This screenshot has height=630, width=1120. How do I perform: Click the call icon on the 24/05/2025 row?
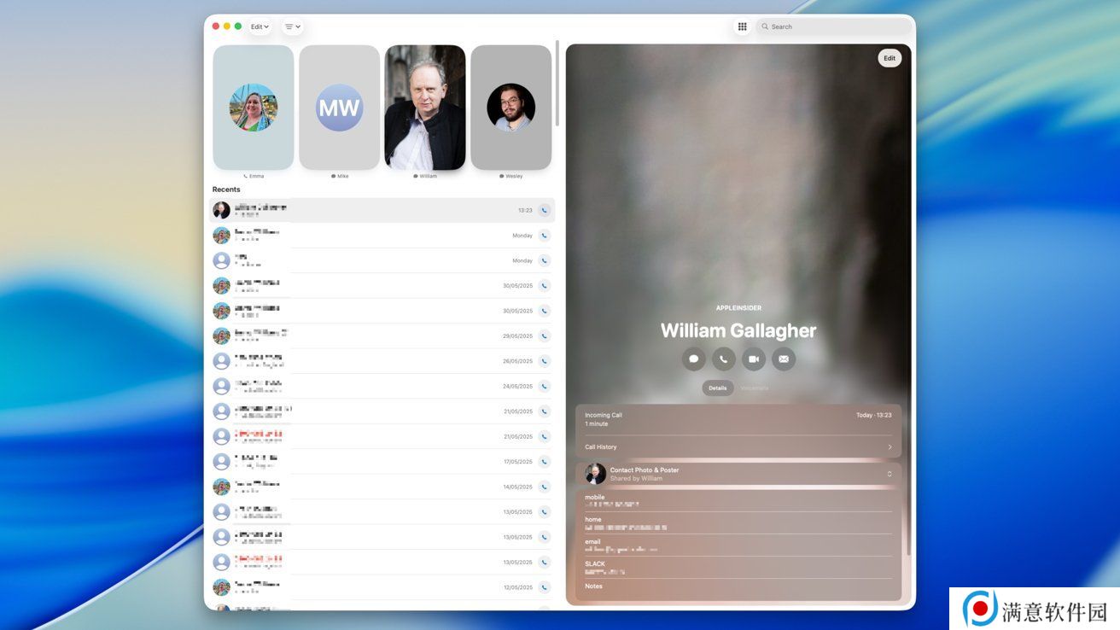[x=544, y=387]
